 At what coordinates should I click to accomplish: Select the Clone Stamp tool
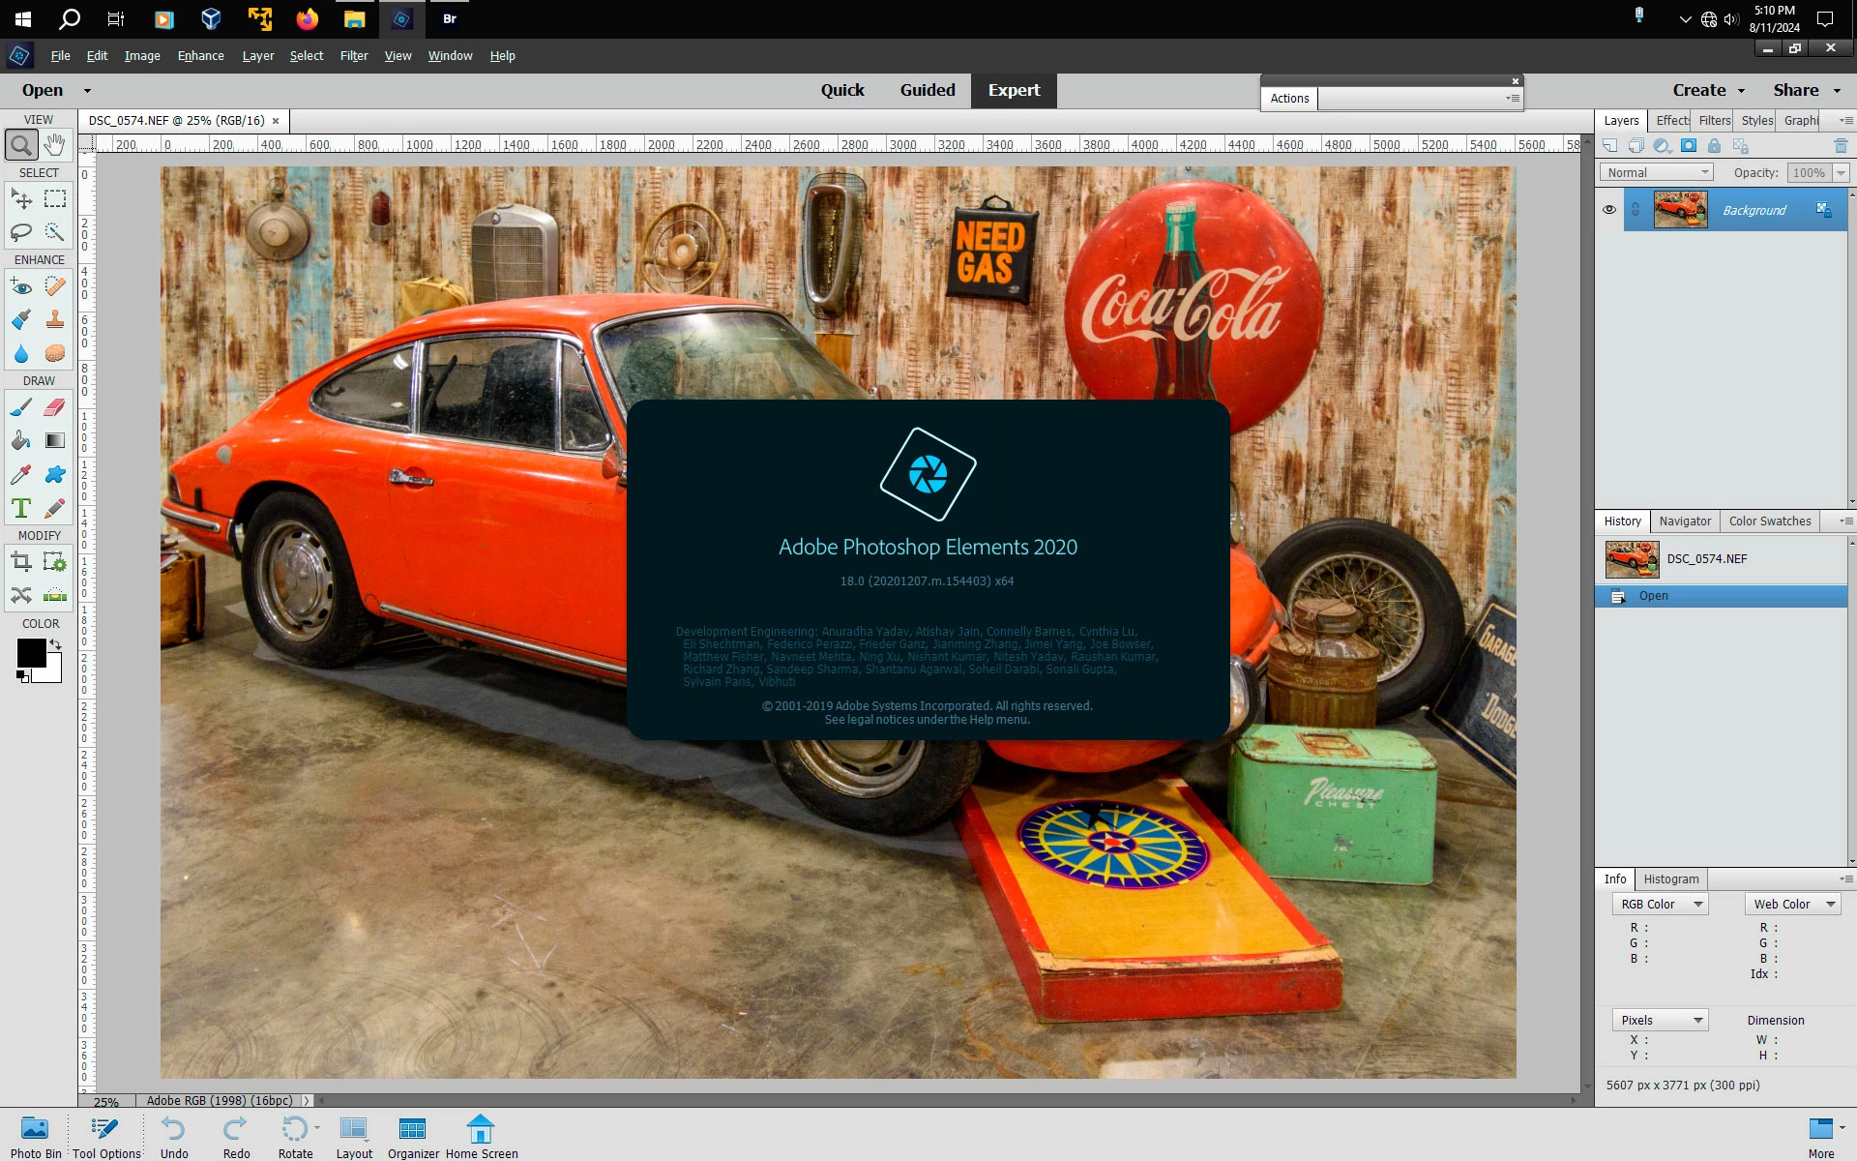coord(55,319)
